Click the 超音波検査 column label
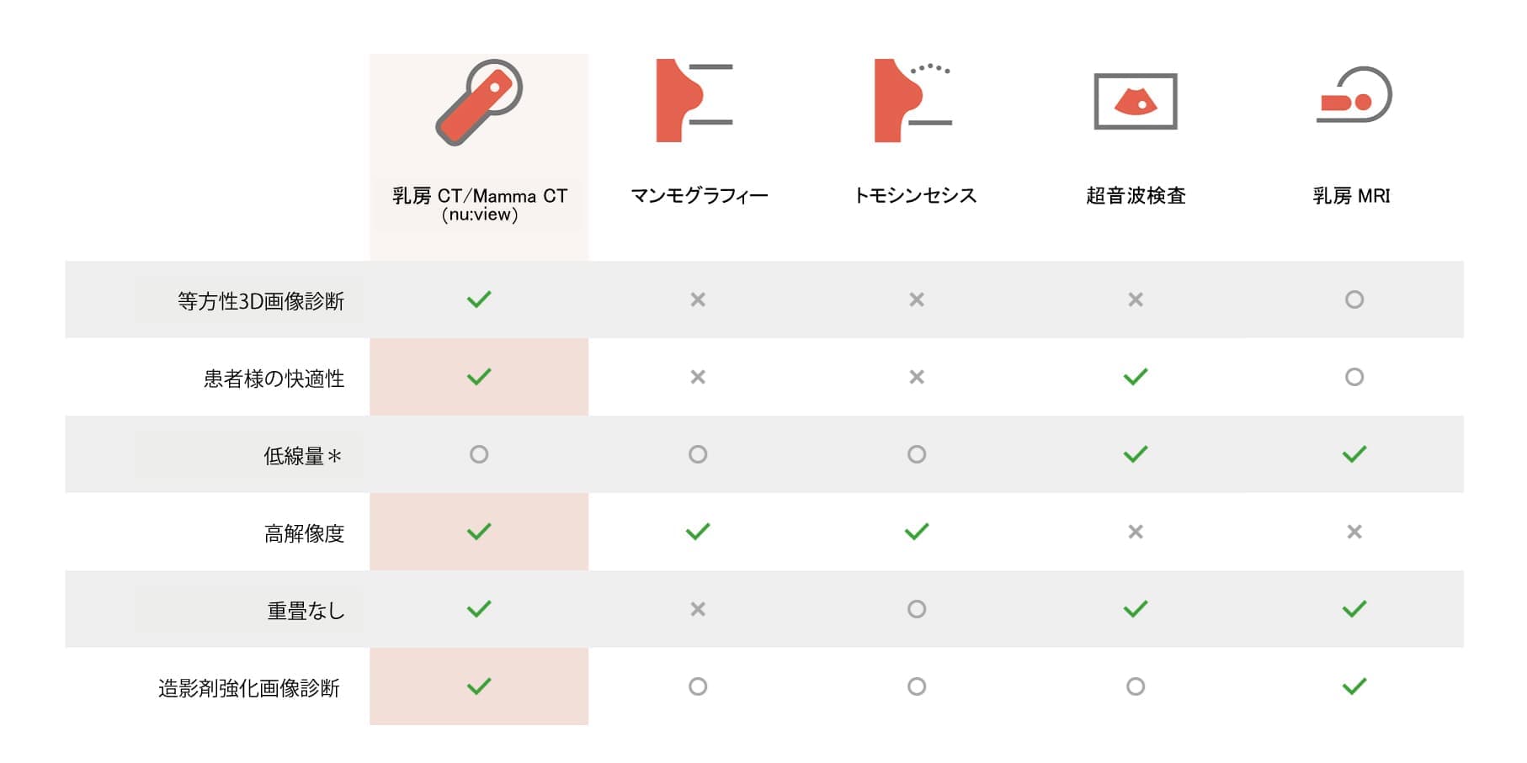 (x=1136, y=196)
